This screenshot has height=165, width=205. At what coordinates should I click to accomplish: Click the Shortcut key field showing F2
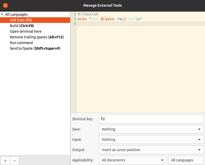pos(151,119)
